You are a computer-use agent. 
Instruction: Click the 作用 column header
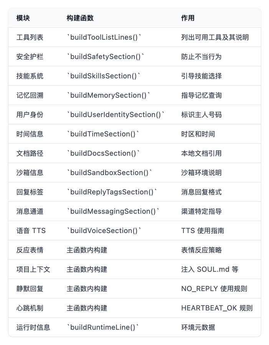(188, 18)
